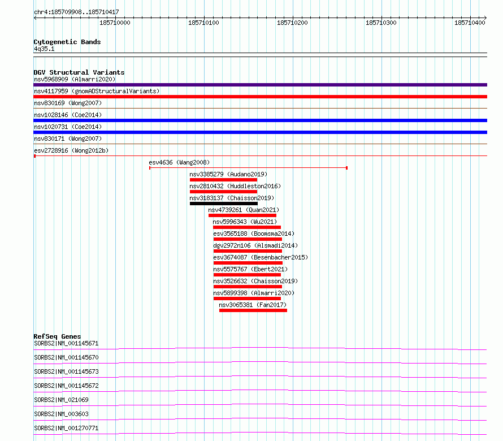Open the RefSeq Genes track heading
Screen dimensions: 503x441
57,336
